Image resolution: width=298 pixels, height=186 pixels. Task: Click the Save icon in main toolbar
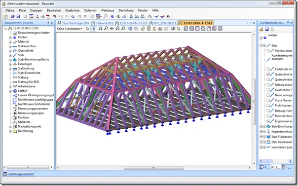tap(18, 17)
